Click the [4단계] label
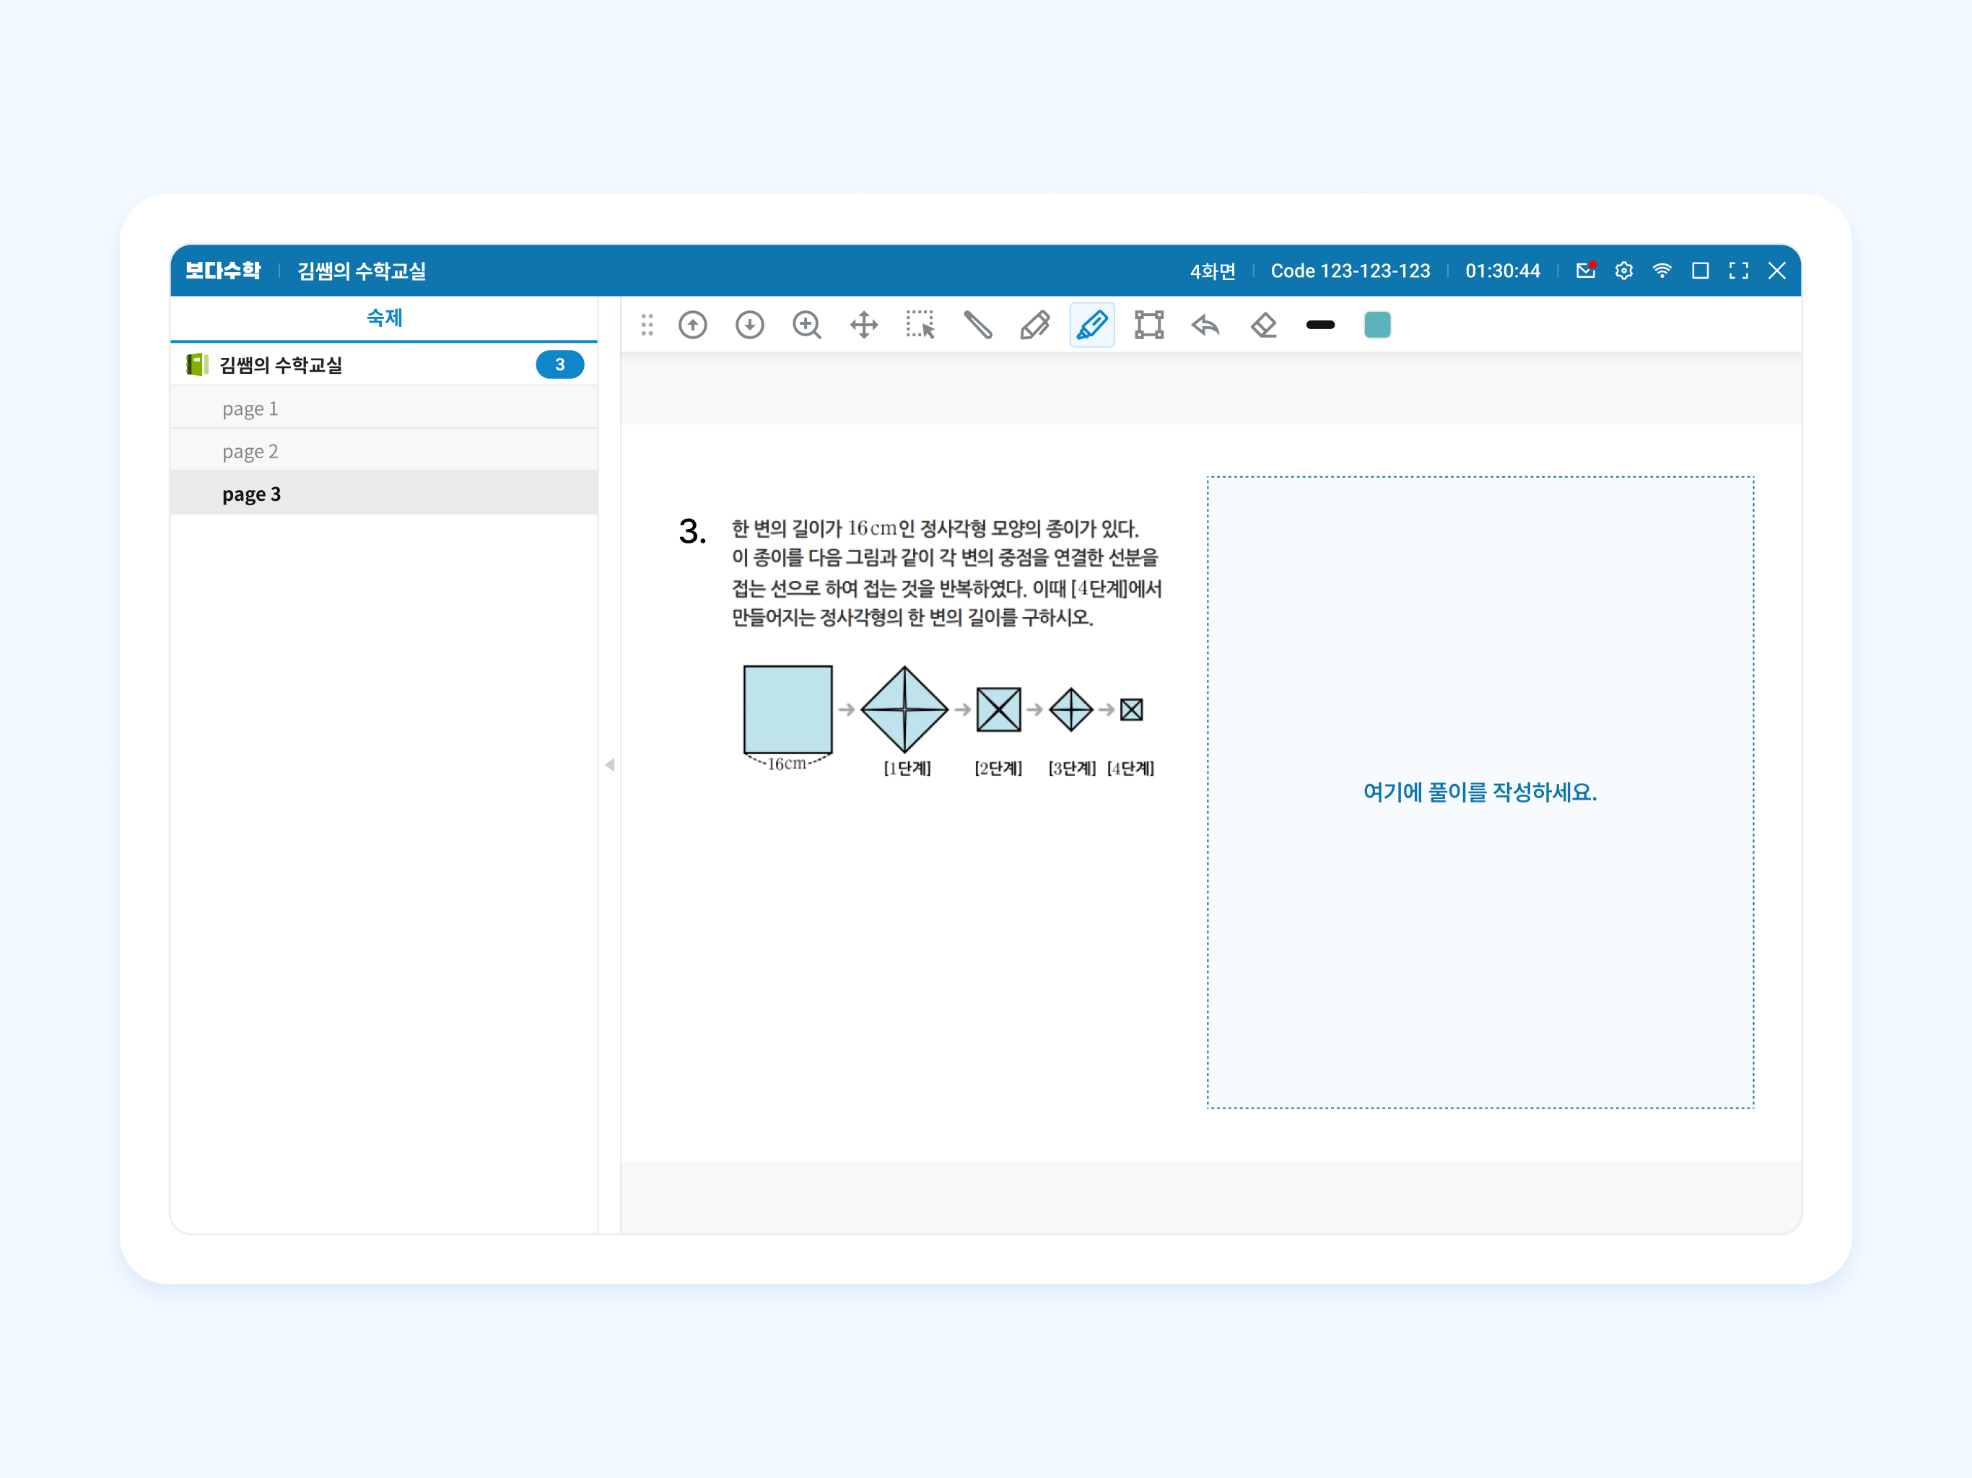The height and width of the screenshot is (1478, 1972). click(x=1130, y=769)
